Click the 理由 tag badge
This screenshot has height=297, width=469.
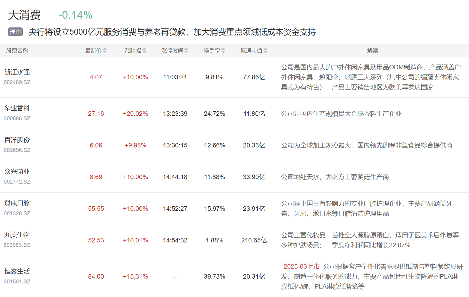pyautogui.click(x=15, y=32)
